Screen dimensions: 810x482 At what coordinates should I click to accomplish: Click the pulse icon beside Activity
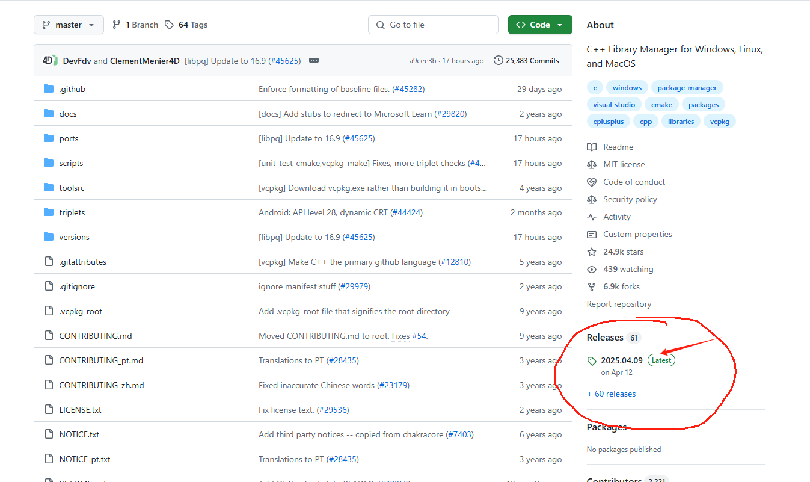point(592,217)
